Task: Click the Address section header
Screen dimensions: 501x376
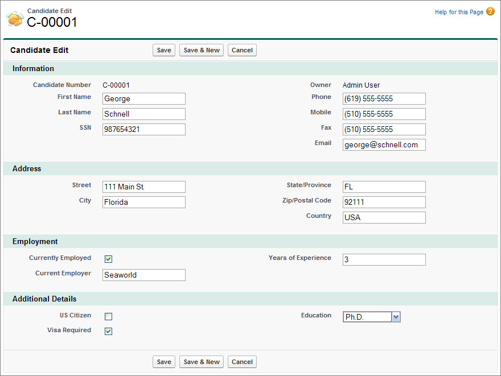Action: [x=250, y=168]
